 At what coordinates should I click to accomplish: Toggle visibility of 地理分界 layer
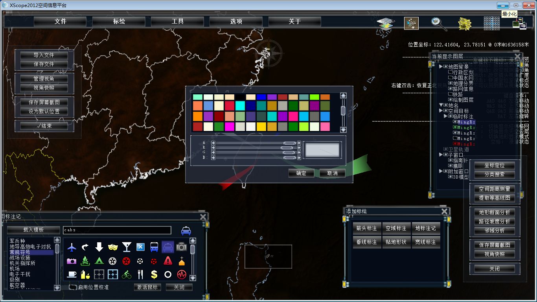tap(450, 83)
